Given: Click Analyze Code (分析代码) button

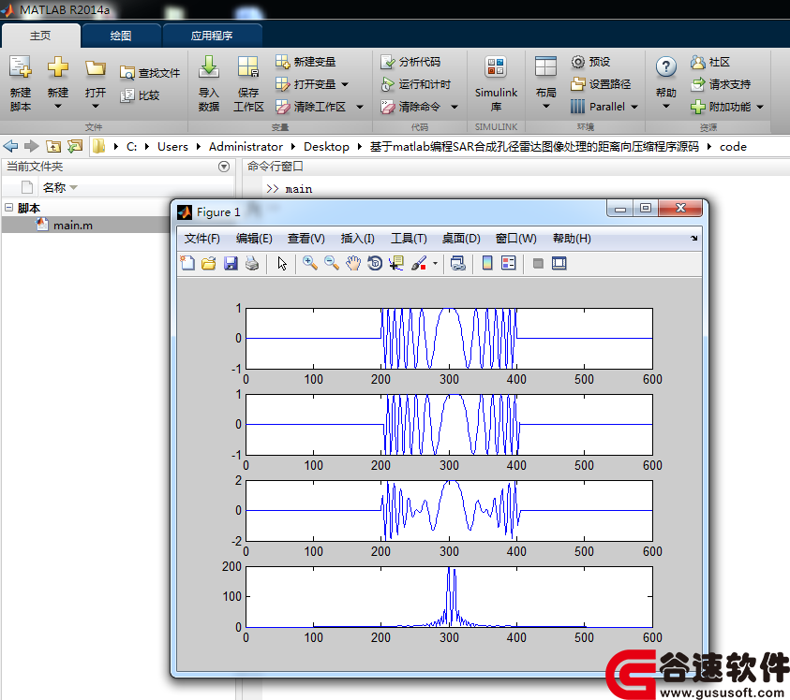Looking at the screenshot, I should [410, 62].
